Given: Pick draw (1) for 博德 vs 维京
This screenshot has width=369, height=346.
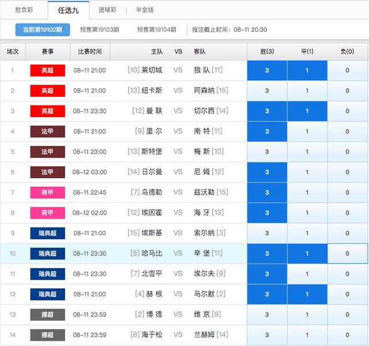Looking at the screenshot, I should coord(307,315).
